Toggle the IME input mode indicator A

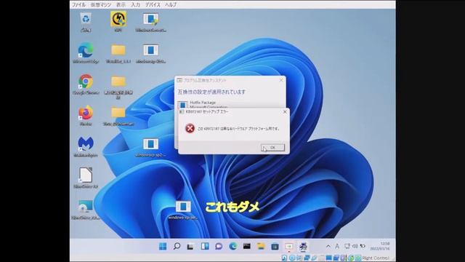[337, 246]
